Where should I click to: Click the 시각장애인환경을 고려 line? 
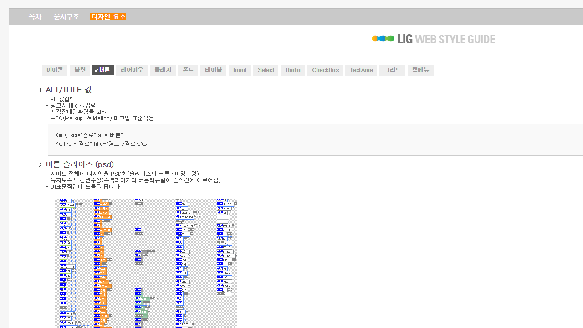[76, 112]
